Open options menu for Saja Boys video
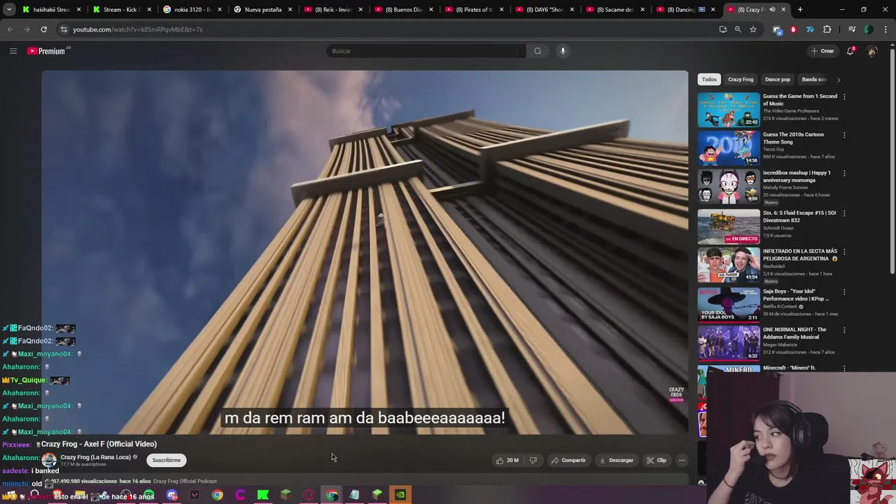 [x=844, y=292]
